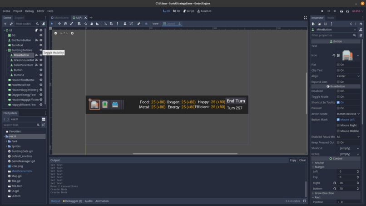This screenshot has height=206, width=366.
Task: Open the documentation for MineButton
Action: (361, 30)
